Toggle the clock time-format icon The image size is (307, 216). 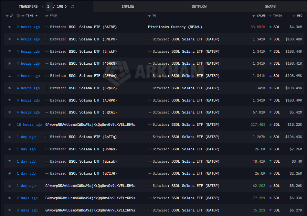[18, 16]
